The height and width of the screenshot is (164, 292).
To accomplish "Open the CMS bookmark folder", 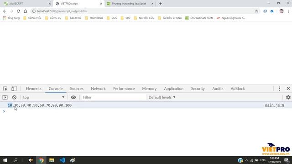I will pos(112,18).
